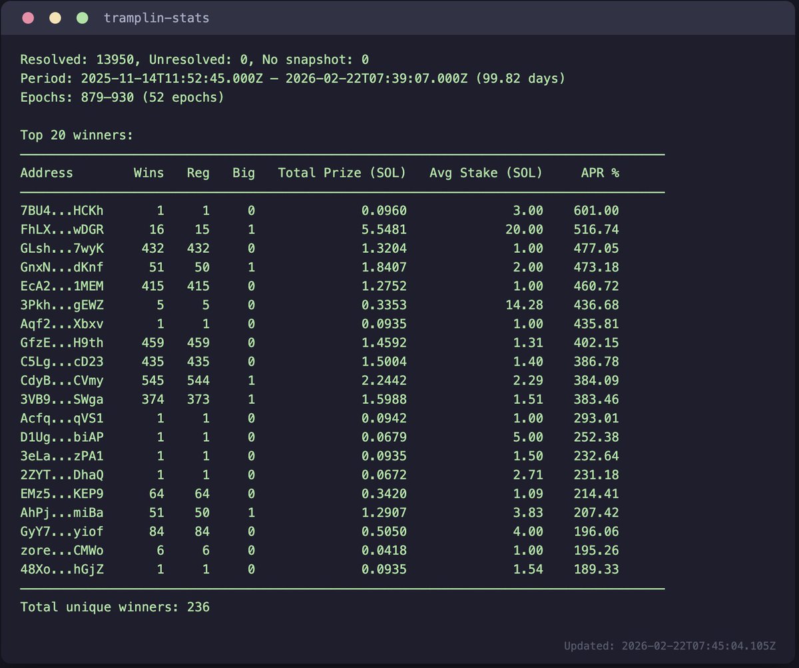The width and height of the screenshot is (799, 668).
Task: Click the Total unique winners: 236 text
Action: coord(116,607)
